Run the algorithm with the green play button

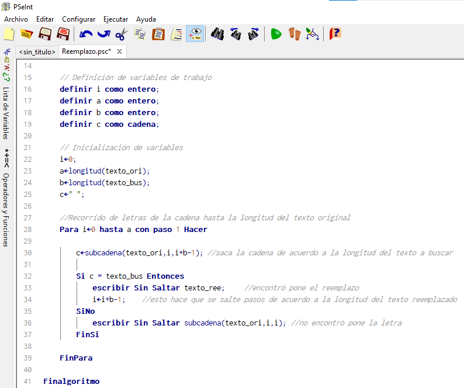point(276,34)
